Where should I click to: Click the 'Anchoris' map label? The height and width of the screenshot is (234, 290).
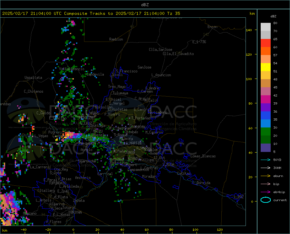(x=83, y=178)
